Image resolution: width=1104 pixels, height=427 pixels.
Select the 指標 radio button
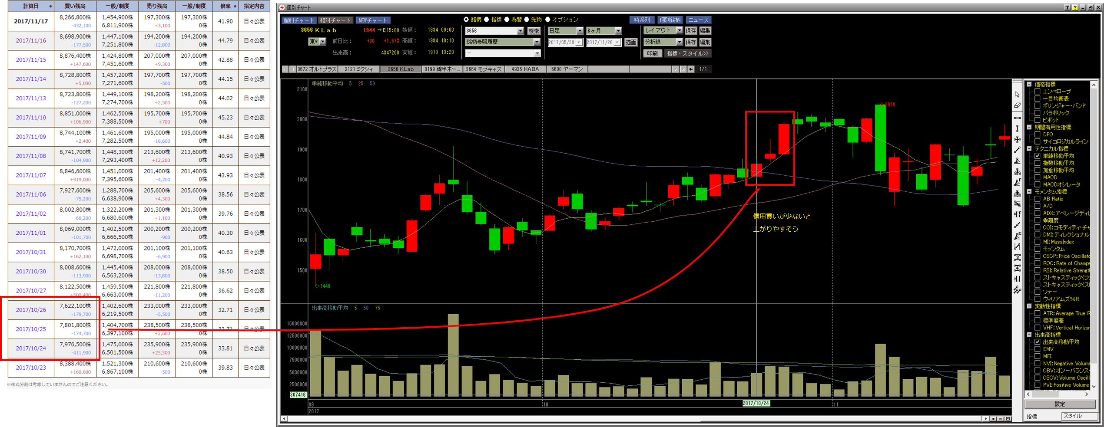487,20
